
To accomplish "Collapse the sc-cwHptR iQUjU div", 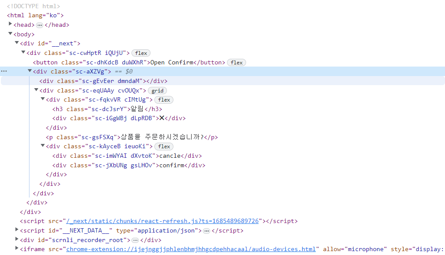I will (x=23, y=52).
